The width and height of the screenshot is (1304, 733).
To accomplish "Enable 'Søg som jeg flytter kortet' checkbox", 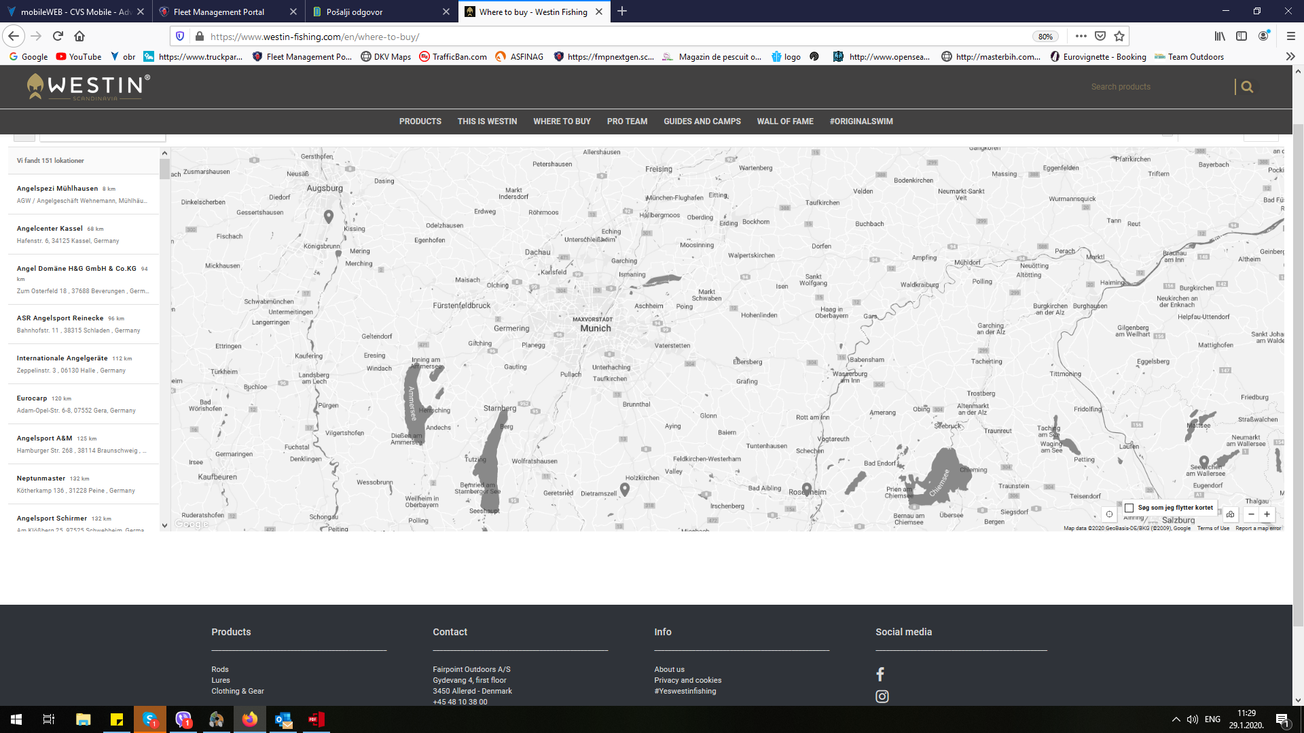I will [1129, 508].
